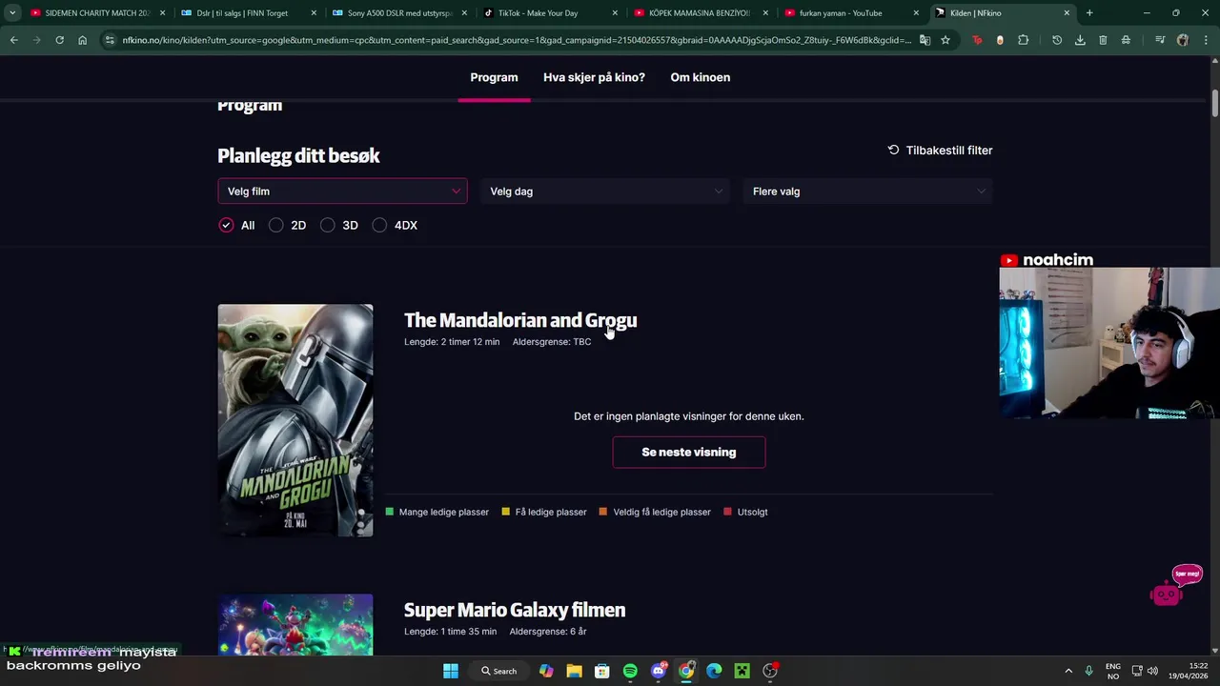The image size is (1220, 686).
Task: Expand the Velg dag dropdown
Action: click(605, 191)
